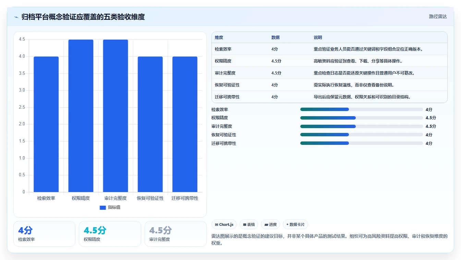Click the description starting 高敏资料应验证到查看
This screenshot has width=461, height=260.
(x=358, y=61)
